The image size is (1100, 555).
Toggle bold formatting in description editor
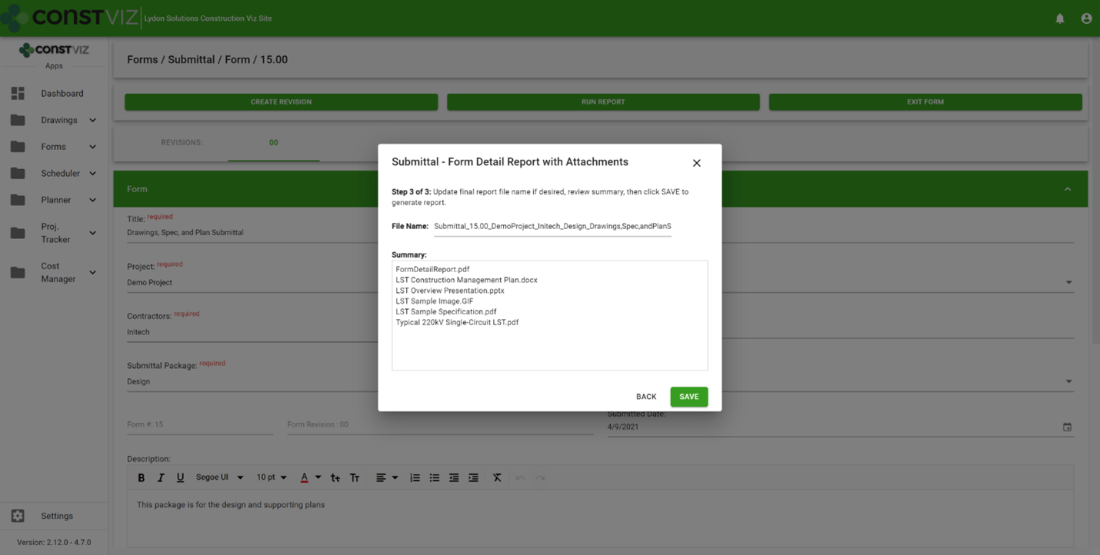pyautogui.click(x=141, y=478)
